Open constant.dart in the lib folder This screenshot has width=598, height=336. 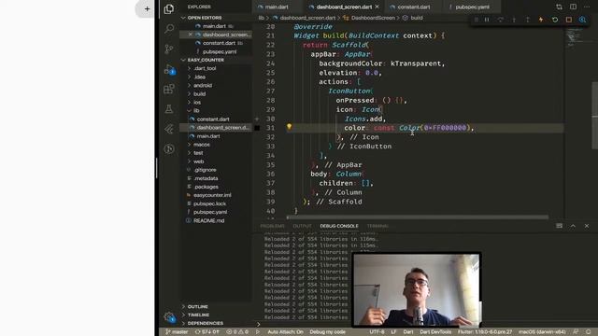(213, 119)
